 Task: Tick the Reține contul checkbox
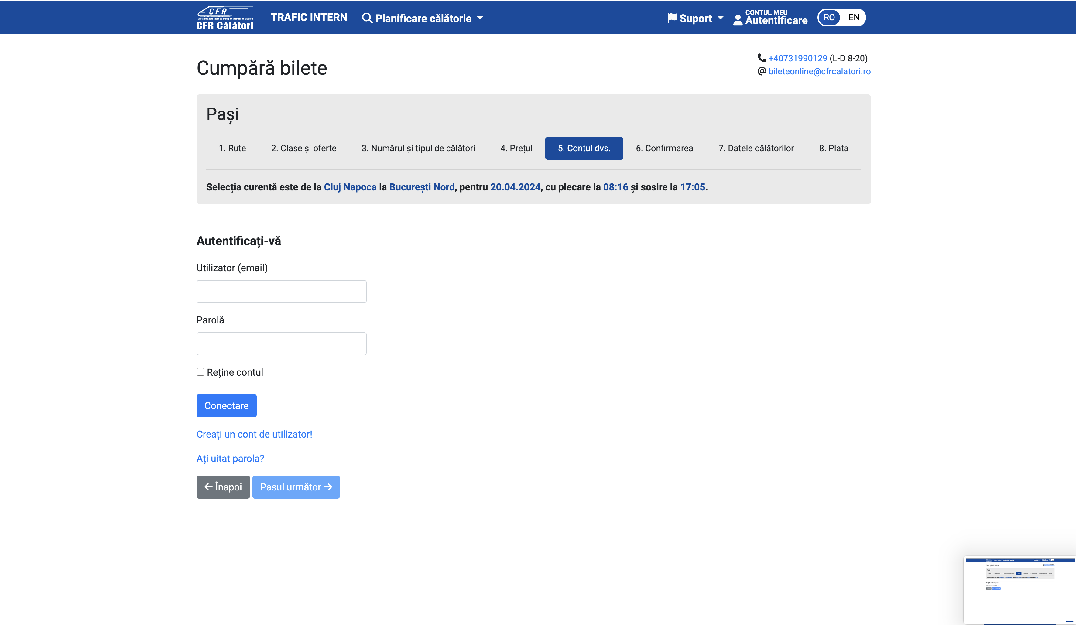tap(200, 372)
